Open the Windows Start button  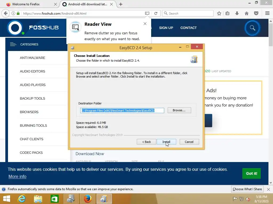click(x=7, y=199)
